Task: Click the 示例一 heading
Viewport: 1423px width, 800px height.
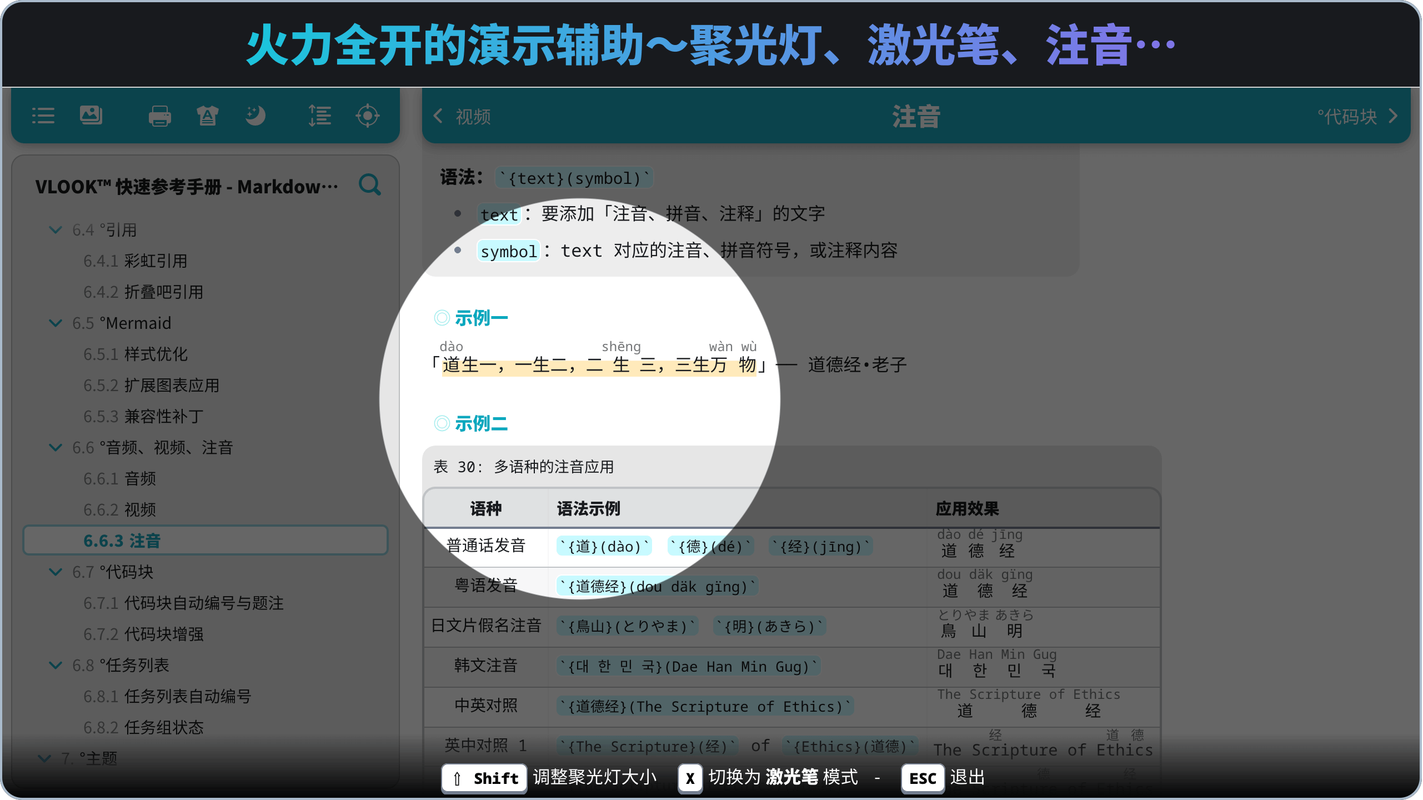Action: [481, 318]
